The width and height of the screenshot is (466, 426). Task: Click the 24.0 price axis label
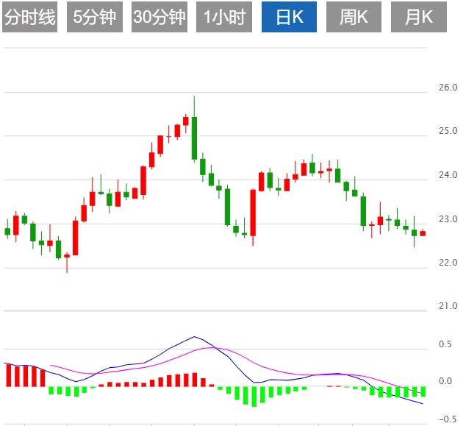coord(448,174)
